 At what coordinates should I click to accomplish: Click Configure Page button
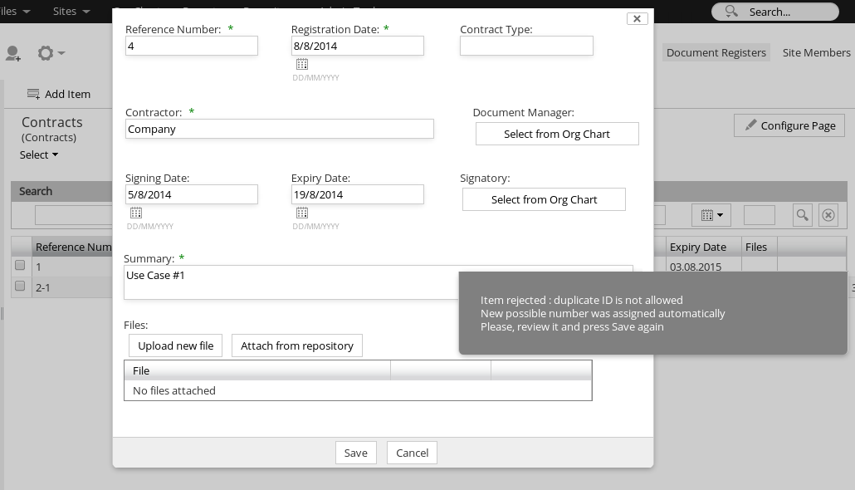[789, 125]
